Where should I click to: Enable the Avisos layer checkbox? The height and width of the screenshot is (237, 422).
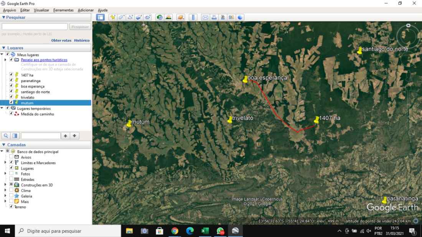click(11, 156)
